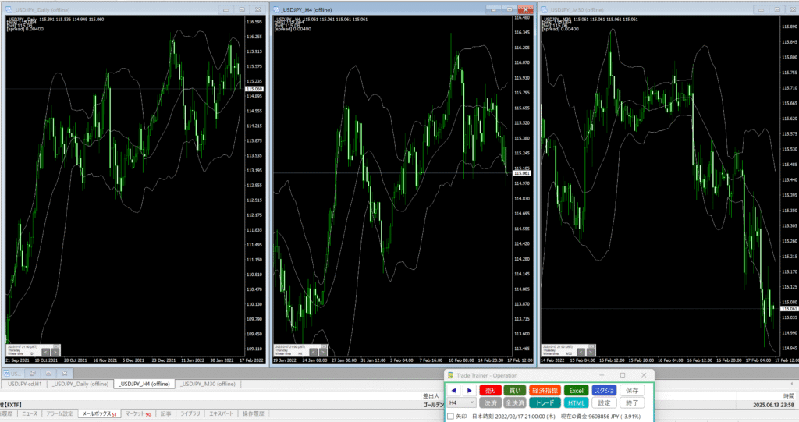Click previous arrow in M30 chart time panel
Viewport: 799px width, 422px height.
point(581,352)
